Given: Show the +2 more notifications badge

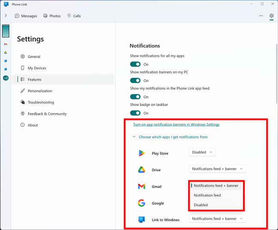Looking at the screenshot, I should 6,78.
